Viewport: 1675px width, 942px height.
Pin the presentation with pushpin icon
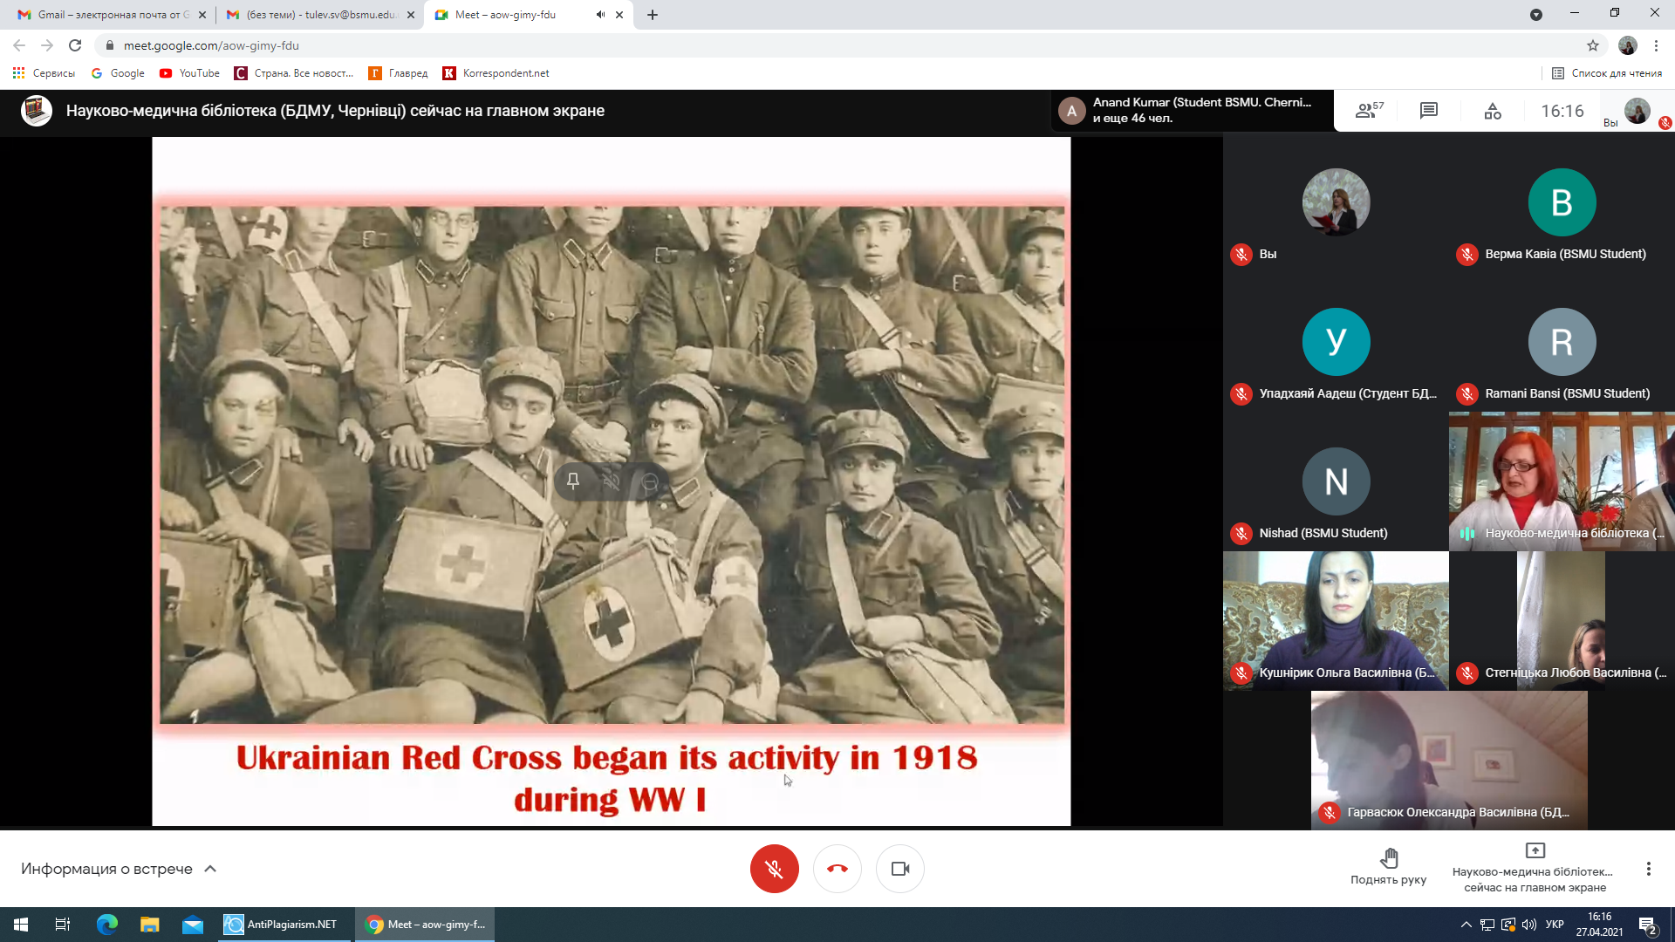[573, 481]
